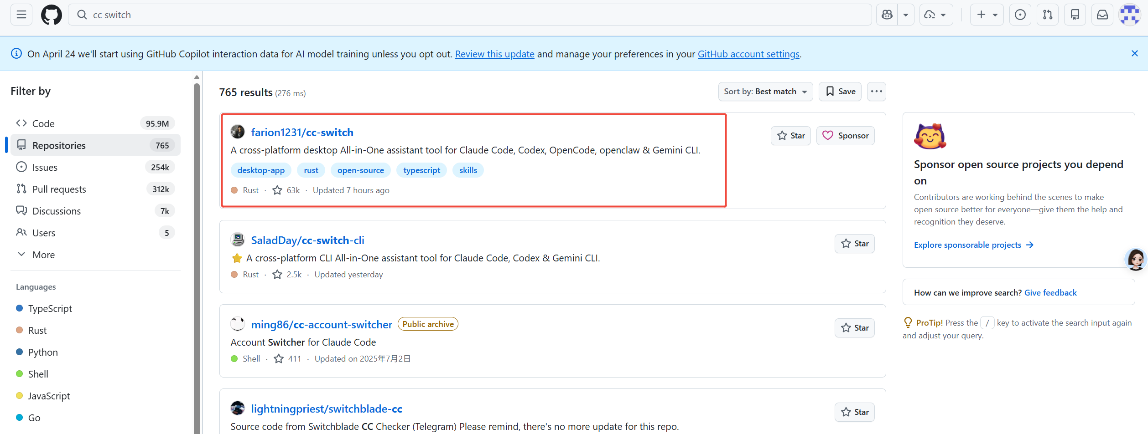Viewport: 1148px width, 434px height.
Task: Open the Pull requests icon in header
Action: tap(1048, 15)
